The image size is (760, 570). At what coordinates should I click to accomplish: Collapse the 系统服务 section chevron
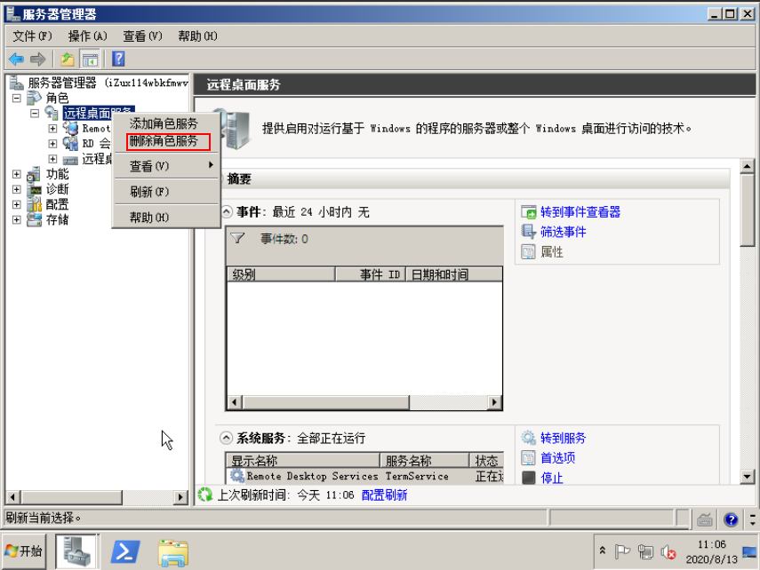(x=226, y=438)
